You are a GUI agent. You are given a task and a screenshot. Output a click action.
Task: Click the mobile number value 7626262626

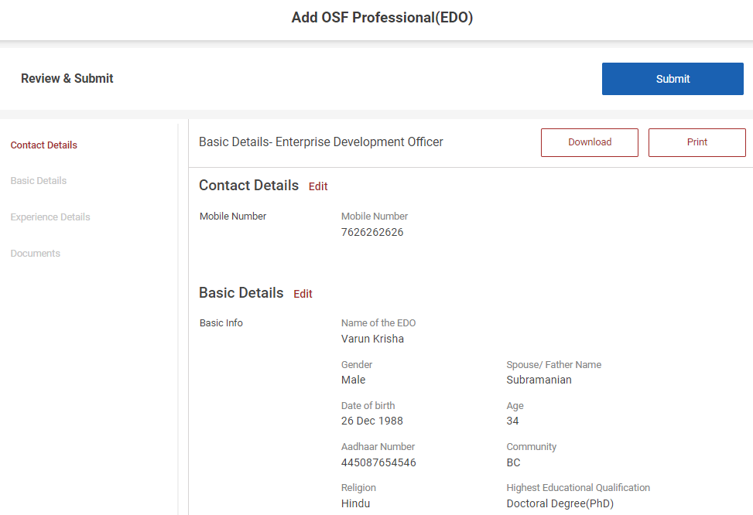(372, 232)
